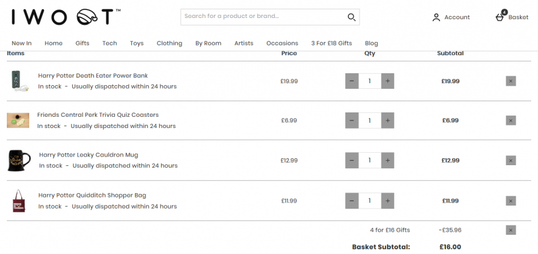
Task: Click the search magnifier icon
Action: 351,17
